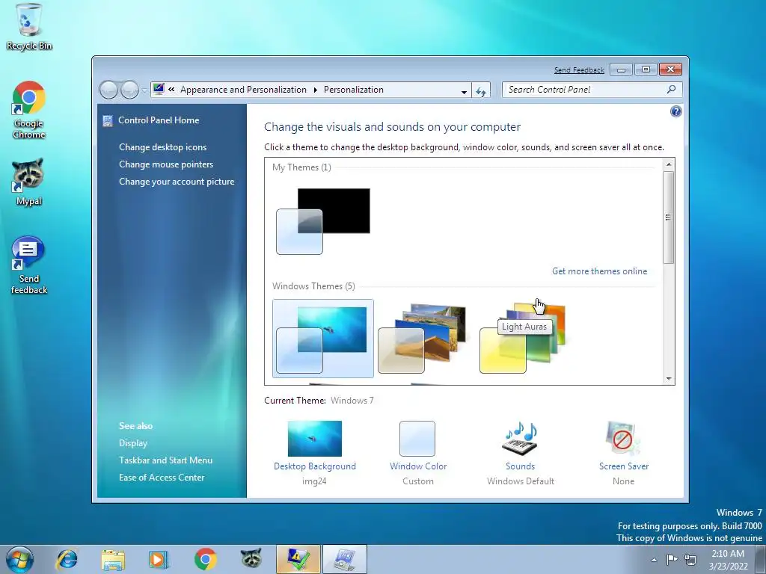This screenshot has height=574, width=766.
Task: Expand Appearance and Personalization breadcrumb arrow
Action: click(x=315, y=90)
